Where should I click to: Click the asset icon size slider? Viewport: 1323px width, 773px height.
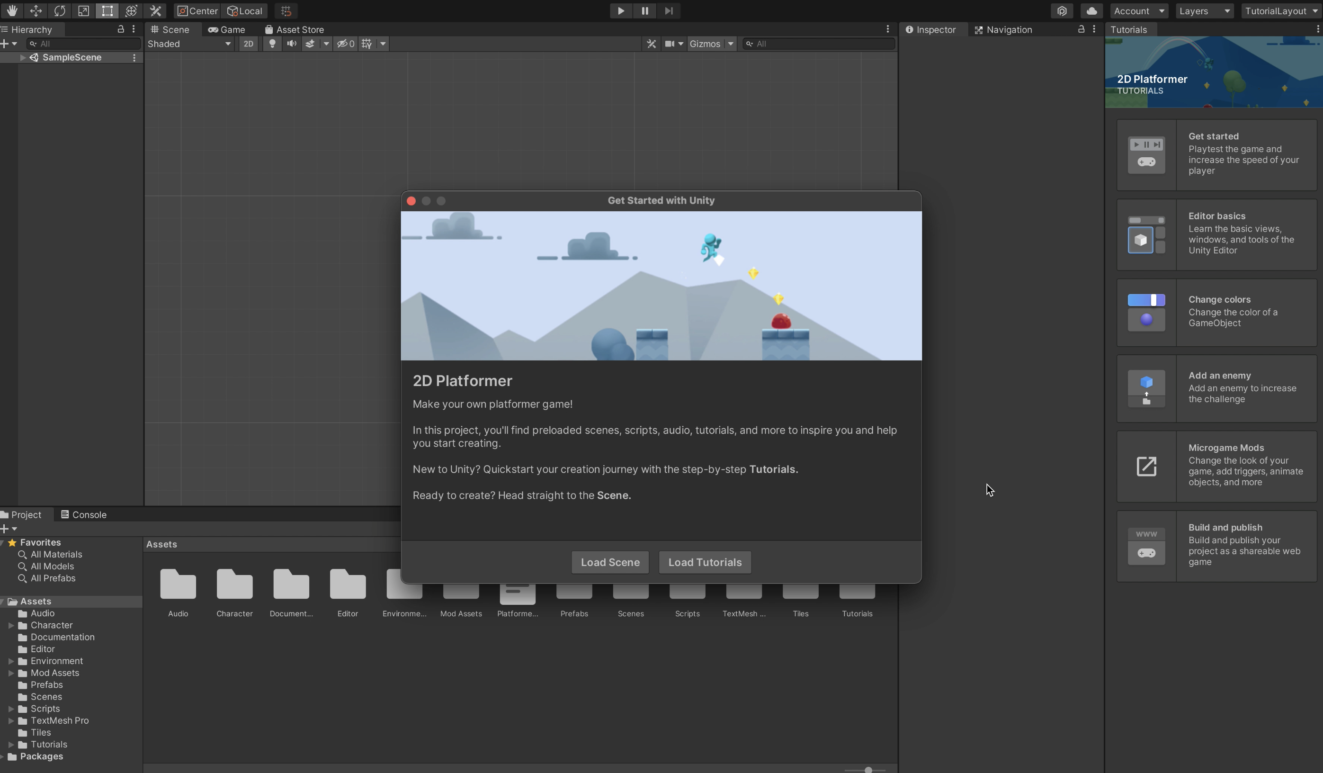[x=868, y=770]
